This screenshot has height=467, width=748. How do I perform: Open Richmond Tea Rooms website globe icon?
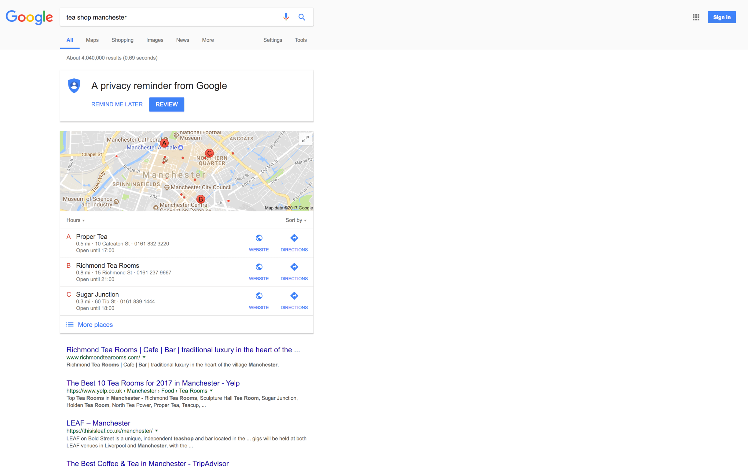point(259,267)
